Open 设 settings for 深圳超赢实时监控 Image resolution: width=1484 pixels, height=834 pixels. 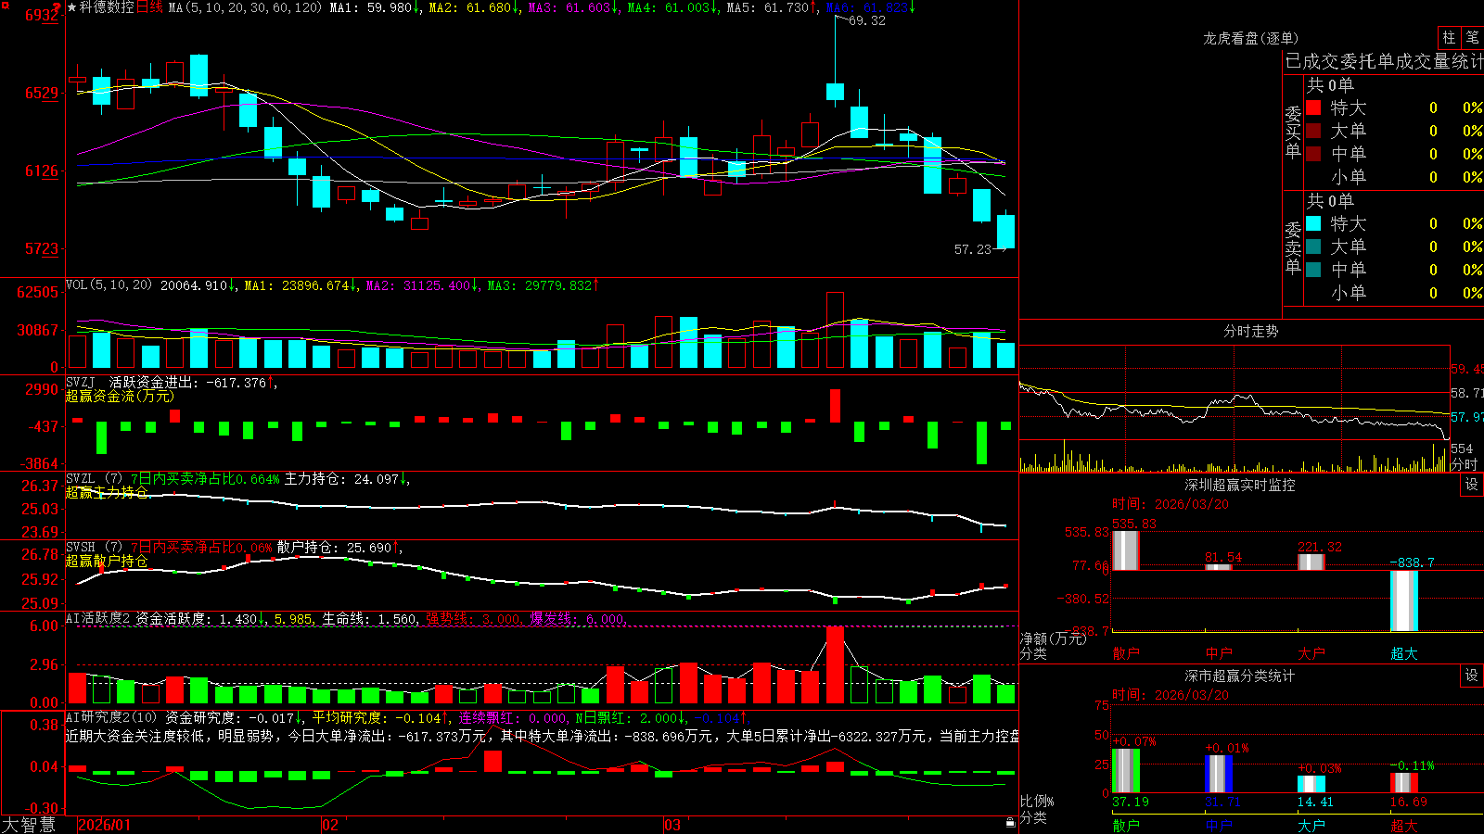[x=1472, y=485]
